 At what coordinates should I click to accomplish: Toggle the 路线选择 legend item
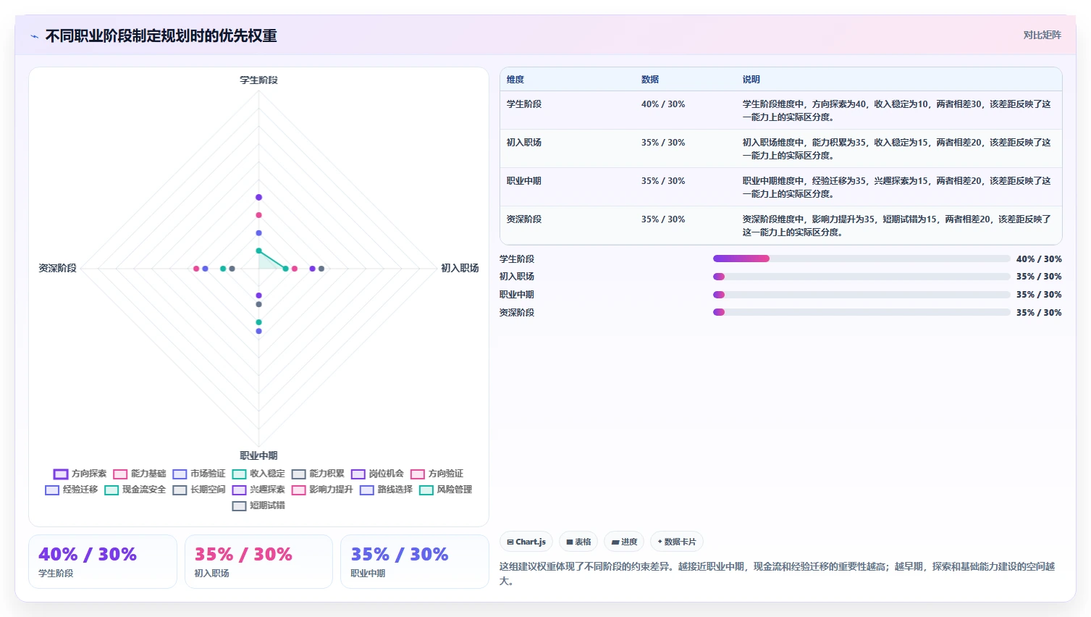click(x=386, y=490)
